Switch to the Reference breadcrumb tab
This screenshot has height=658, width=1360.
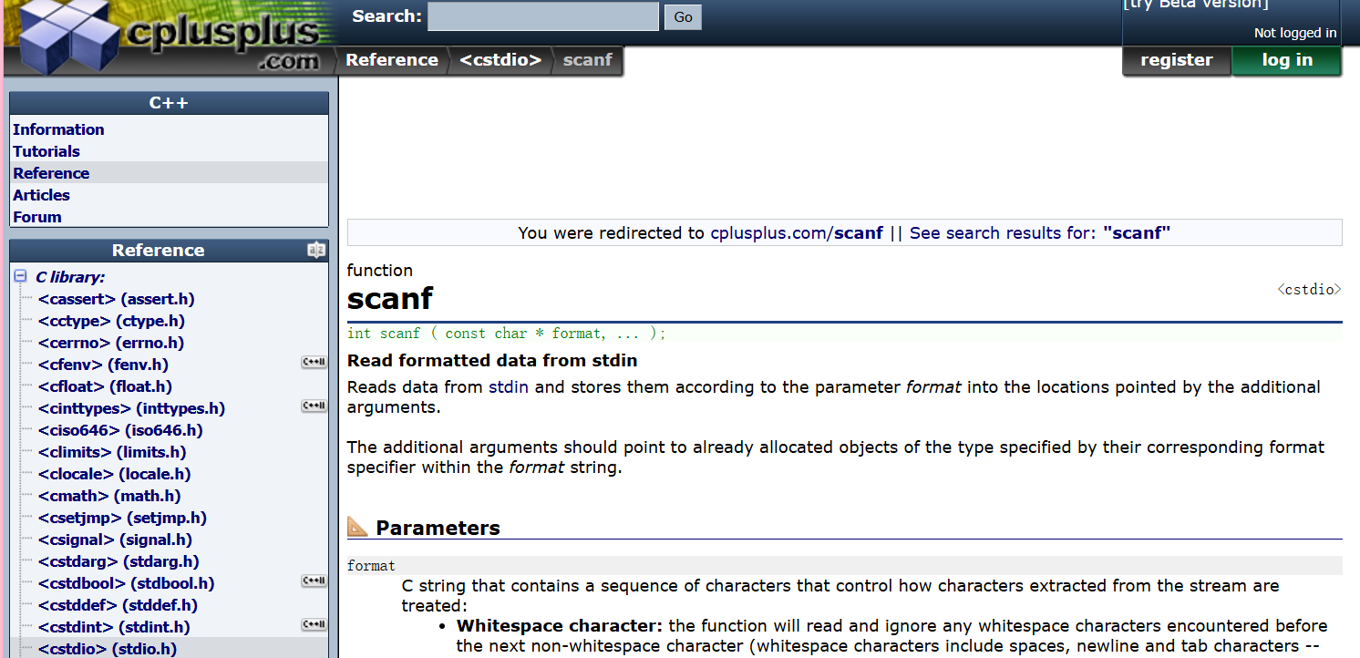(392, 59)
